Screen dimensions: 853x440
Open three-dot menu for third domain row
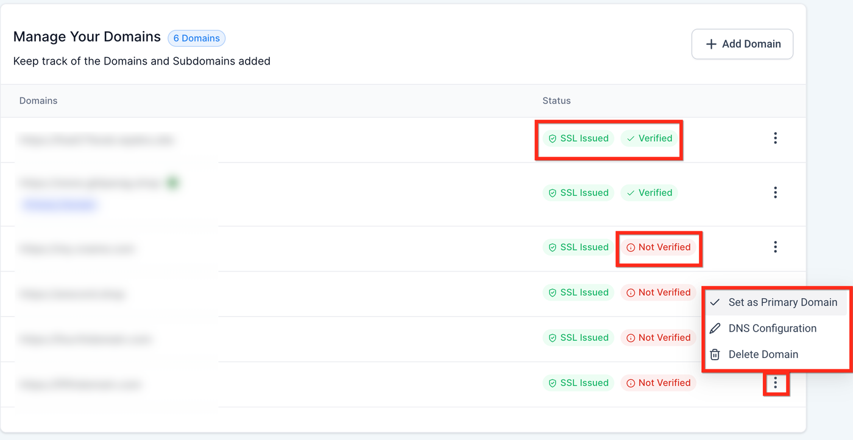click(x=775, y=246)
